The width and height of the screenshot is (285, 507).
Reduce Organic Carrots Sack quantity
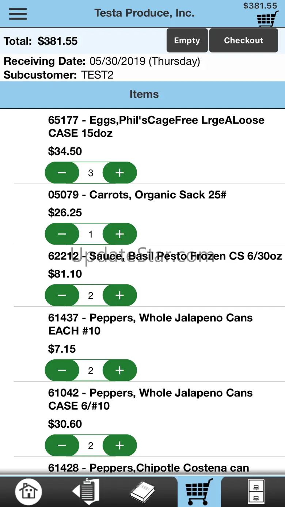click(62, 234)
